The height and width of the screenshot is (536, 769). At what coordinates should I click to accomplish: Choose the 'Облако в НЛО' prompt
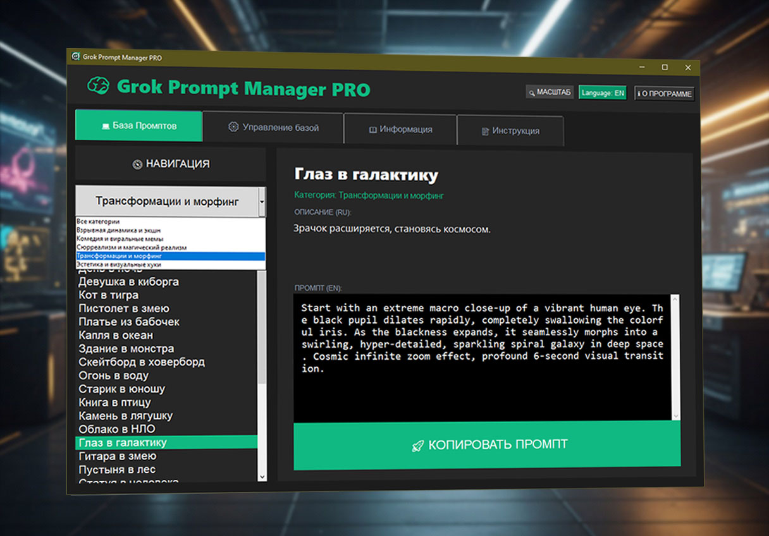click(x=117, y=429)
